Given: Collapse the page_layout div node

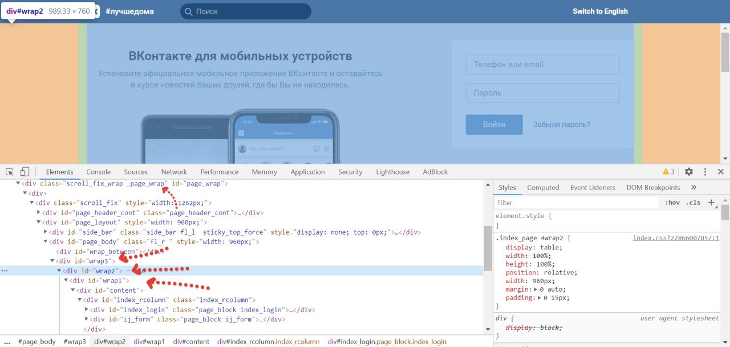Looking at the screenshot, I should click(39, 223).
